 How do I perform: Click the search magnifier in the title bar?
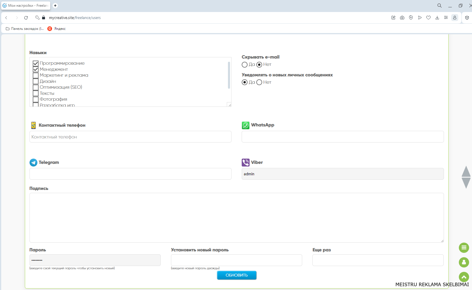(439, 6)
